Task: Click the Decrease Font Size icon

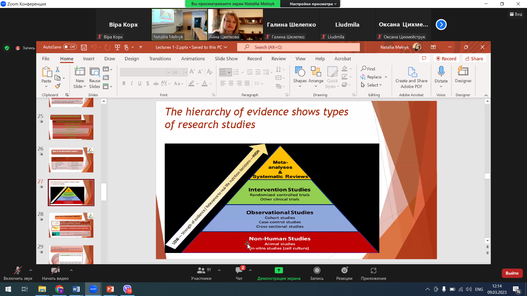Action: 200,72
